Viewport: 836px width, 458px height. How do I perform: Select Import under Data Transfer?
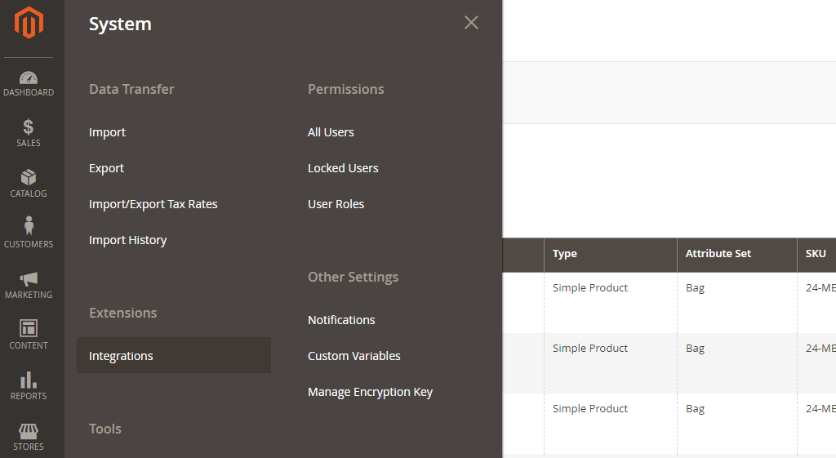pos(107,132)
